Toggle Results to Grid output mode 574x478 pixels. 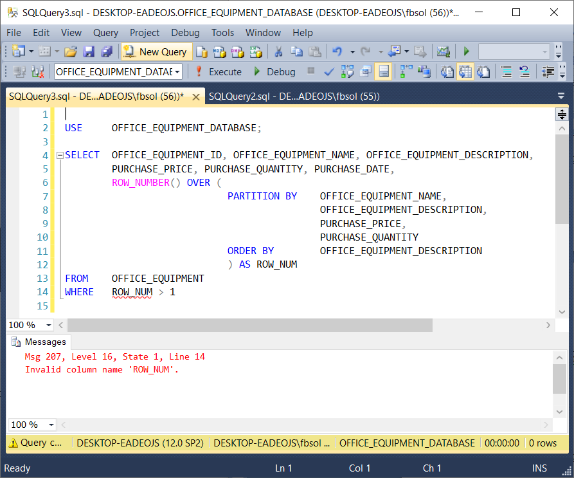pyautogui.click(x=465, y=71)
